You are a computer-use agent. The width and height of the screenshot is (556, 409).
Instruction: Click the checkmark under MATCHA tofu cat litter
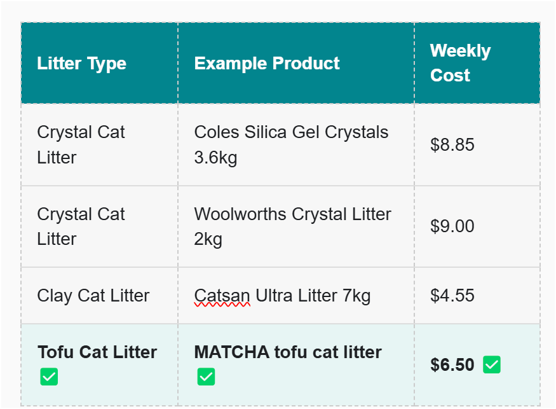(x=206, y=377)
